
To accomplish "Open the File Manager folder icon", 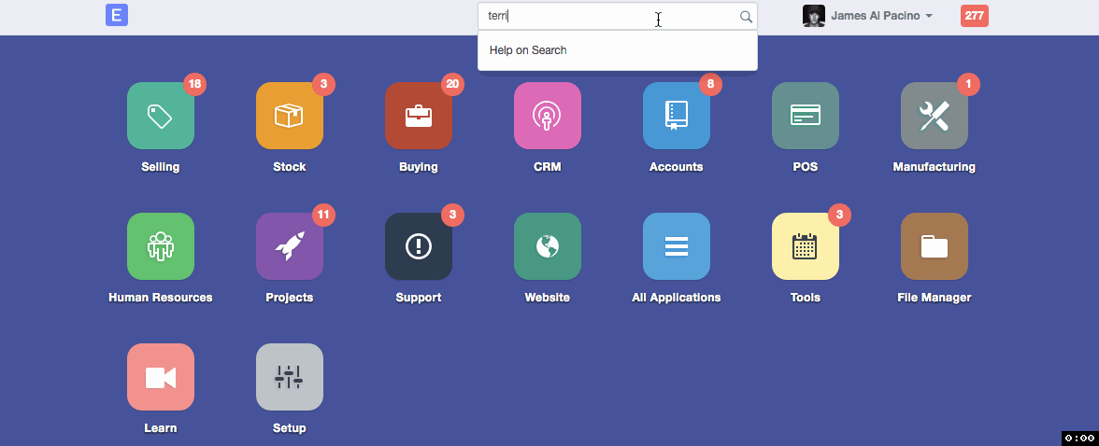I will 935,246.
